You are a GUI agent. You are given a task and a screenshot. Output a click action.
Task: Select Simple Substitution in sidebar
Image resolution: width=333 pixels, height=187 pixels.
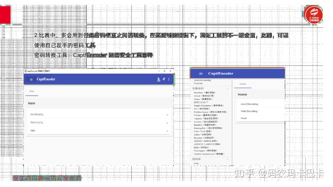[x=208, y=105]
